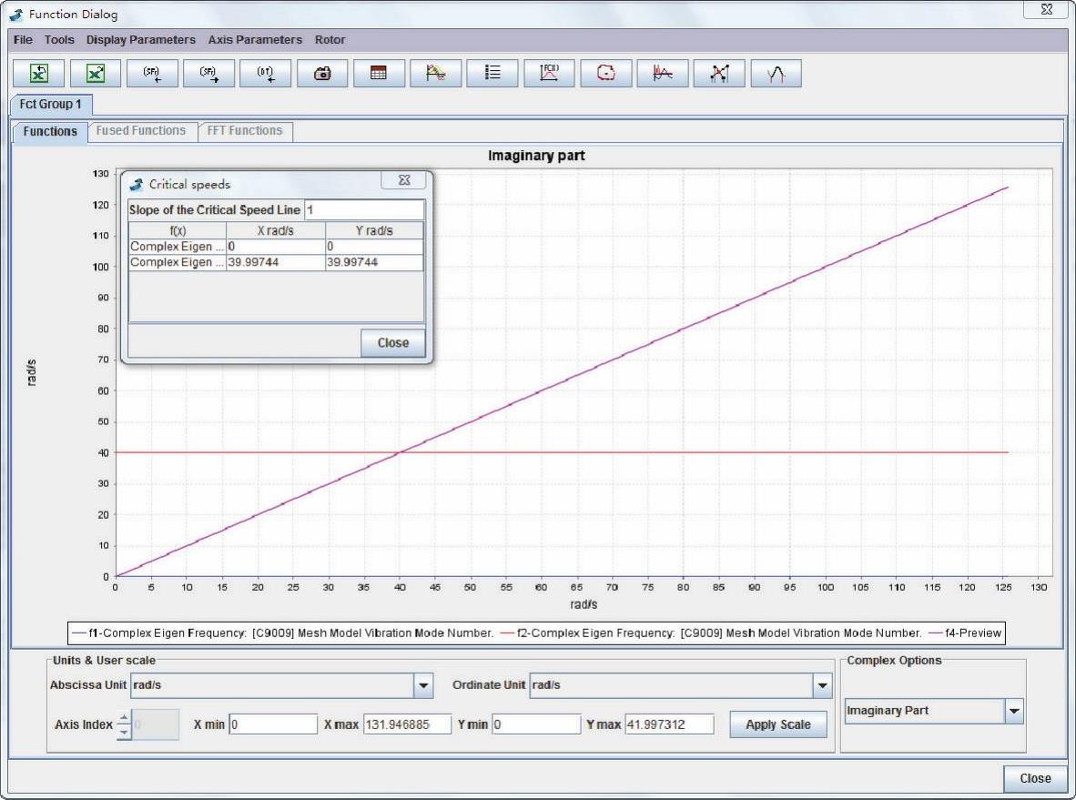The image size is (1076, 800).
Task: Click the X max input field
Action: (407, 724)
